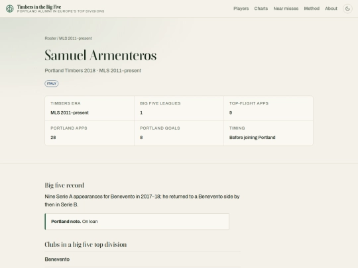
Task: Toggle dark mode with moon icon
Action: tap(347, 9)
